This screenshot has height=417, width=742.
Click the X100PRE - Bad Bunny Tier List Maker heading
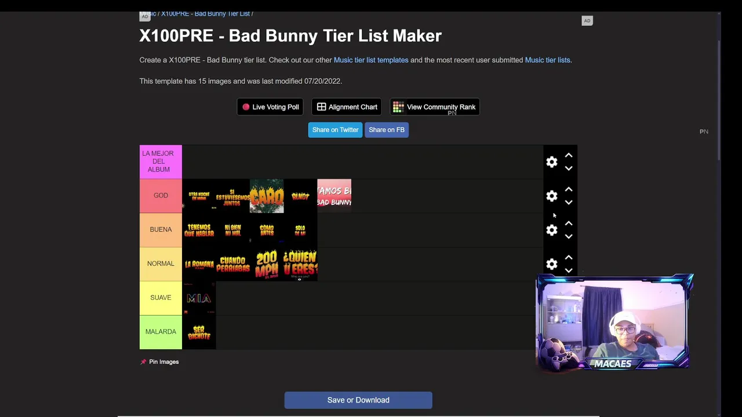point(290,36)
